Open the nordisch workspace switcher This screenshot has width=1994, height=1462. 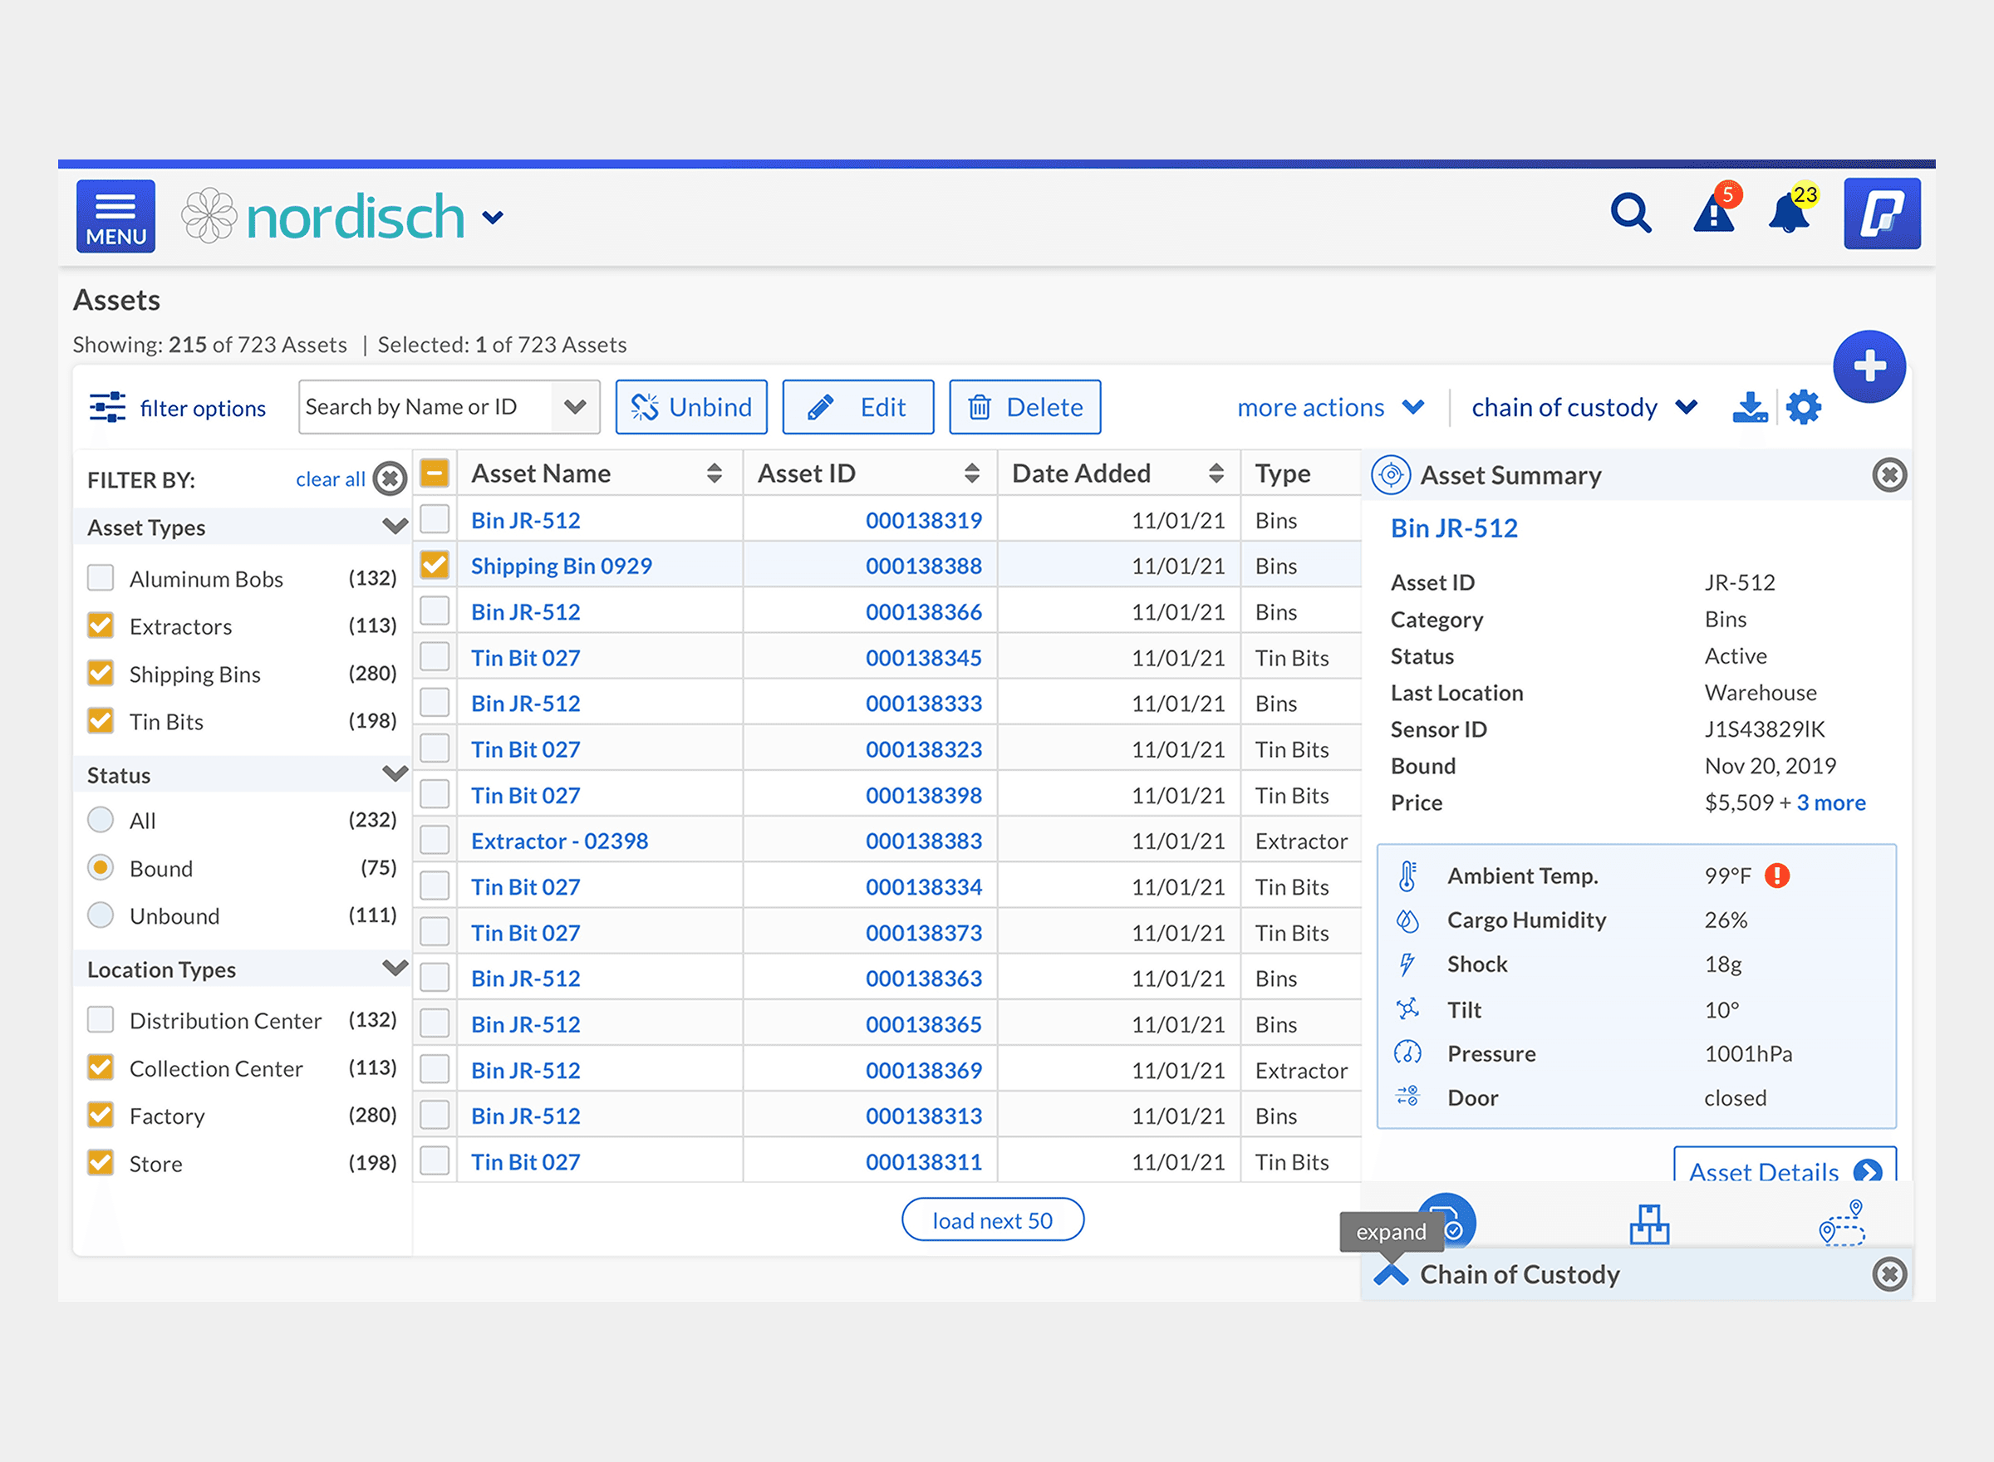pos(493,217)
